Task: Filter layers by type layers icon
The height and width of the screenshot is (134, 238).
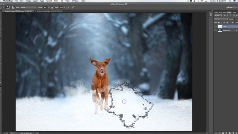Action: click(231, 15)
